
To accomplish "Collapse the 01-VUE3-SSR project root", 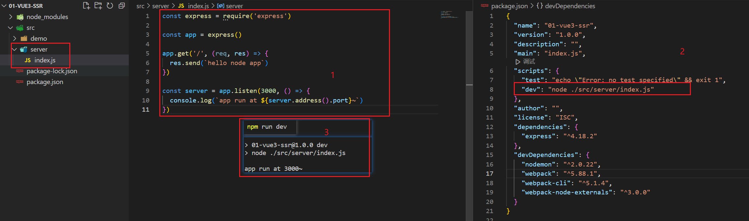I will [4, 6].
